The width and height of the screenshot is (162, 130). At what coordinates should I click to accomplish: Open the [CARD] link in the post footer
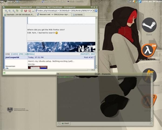[14, 54]
